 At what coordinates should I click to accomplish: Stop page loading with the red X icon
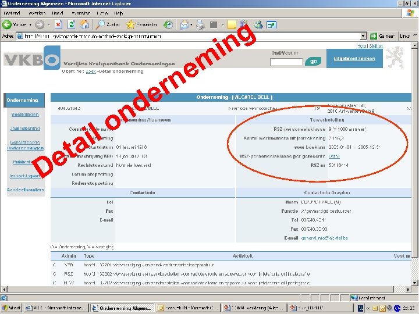coord(58,24)
